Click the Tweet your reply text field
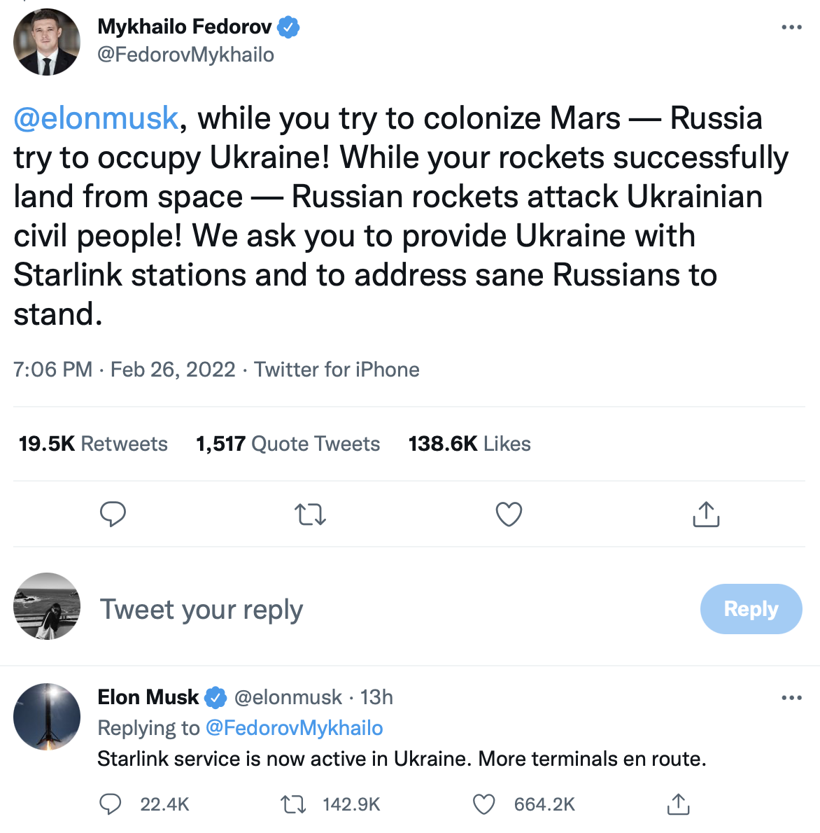The width and height of the screenshot is (820, 833). click(393, 609)
